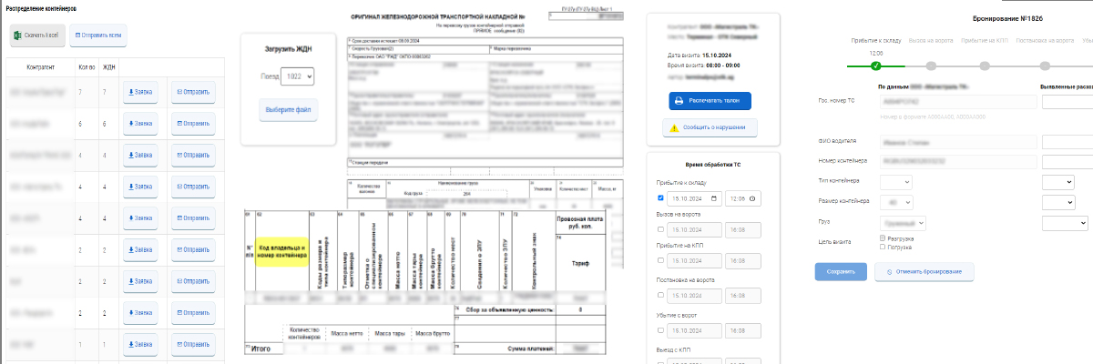Open the Поезд 1022 train dropdown
1093x364 pixels.
point(297,77)
